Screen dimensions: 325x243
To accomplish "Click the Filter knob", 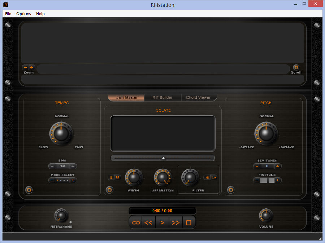I will [x=190, y=177].
